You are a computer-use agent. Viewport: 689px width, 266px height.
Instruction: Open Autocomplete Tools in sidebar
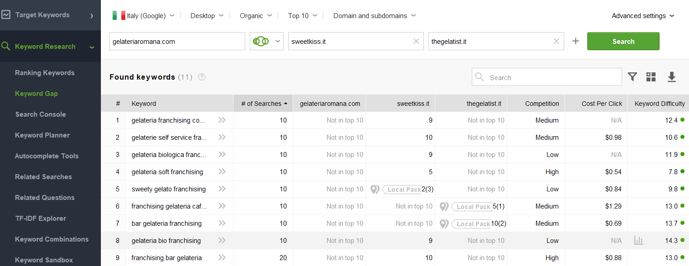tap(47, 156)
